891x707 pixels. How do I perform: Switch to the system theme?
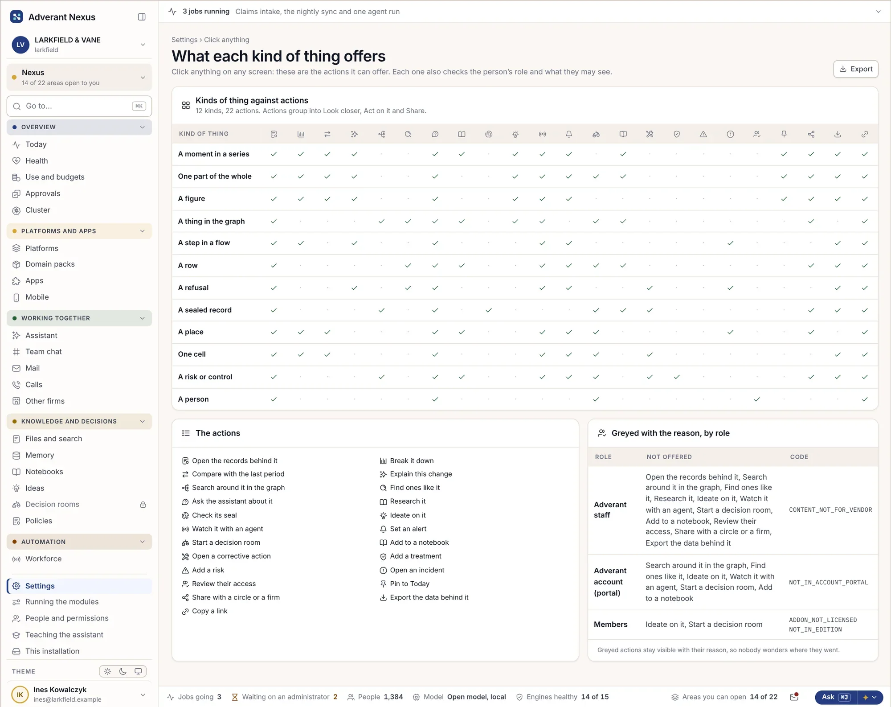(138, 671)
